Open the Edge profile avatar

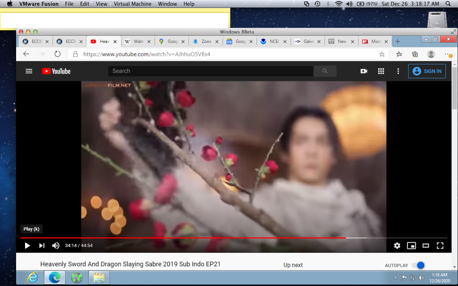(x=431, y=54)
